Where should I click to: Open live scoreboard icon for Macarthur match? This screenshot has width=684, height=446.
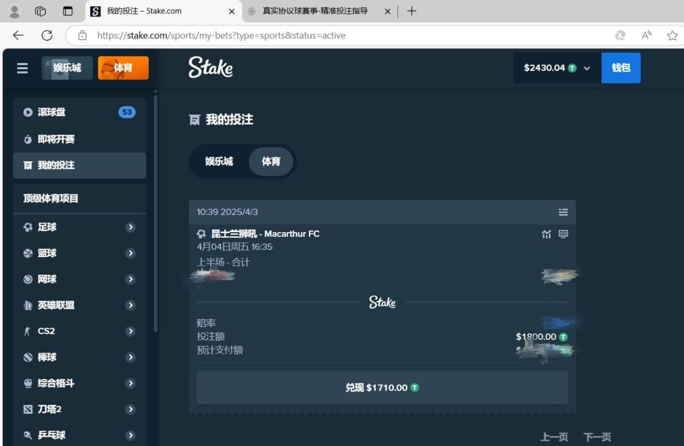coord(563,234)
